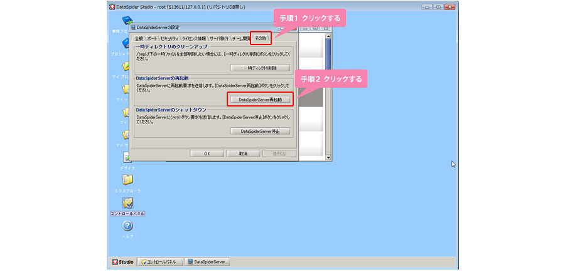Switch to コントロールパネル taskbar item
Image resolution: width=565 pixels, height=272 pixels.
tap(160, 261)
